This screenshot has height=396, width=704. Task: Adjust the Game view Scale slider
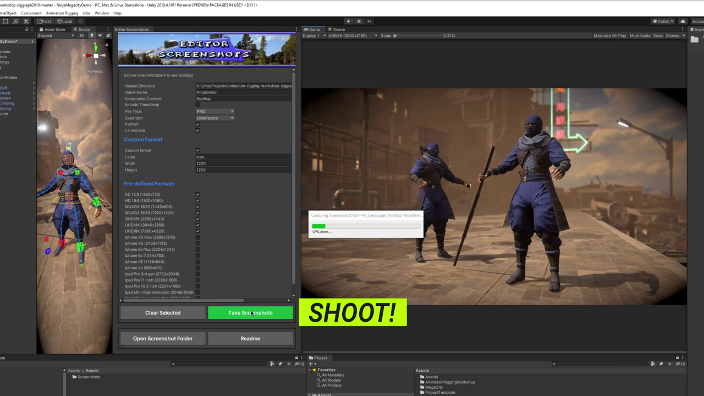pyautogui.click(x=417, y=36)
